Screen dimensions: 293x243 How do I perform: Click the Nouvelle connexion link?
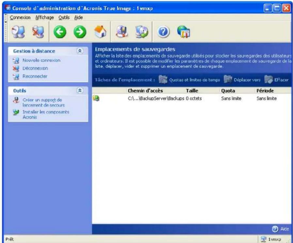click(41, 60)
